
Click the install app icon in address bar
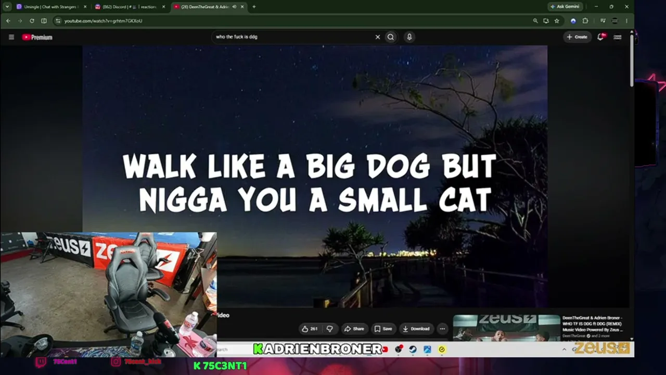(546, 21)
